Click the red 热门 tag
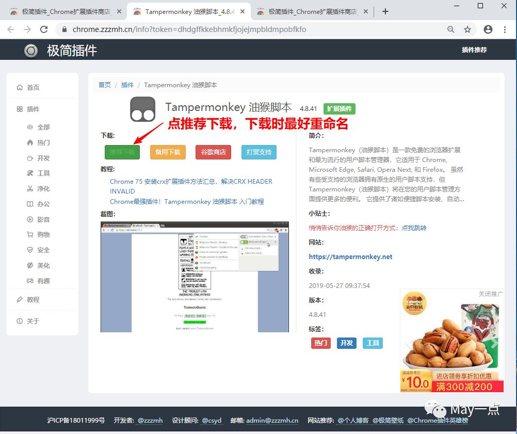The image size is (517, 434). (x=321, y=343)
